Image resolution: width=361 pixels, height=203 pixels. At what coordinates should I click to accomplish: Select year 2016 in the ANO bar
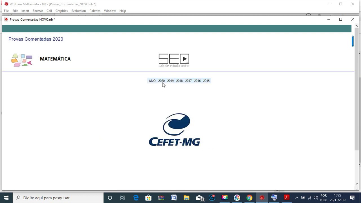197,81
